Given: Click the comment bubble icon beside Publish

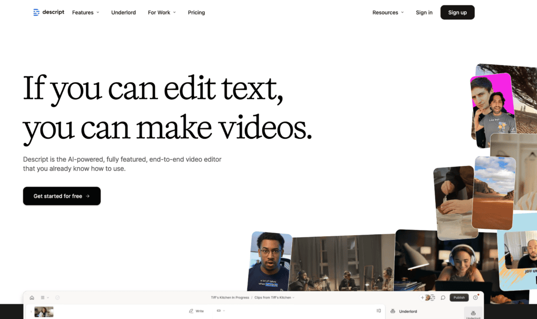Looking at the screenshot, I should (x=443, y=298).
